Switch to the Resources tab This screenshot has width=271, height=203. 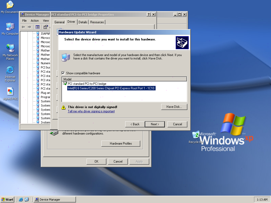(x=97, y=22)
